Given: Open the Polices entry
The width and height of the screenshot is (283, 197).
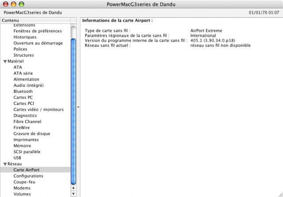Looking at the screenshot, I should (x=20, y=49).
